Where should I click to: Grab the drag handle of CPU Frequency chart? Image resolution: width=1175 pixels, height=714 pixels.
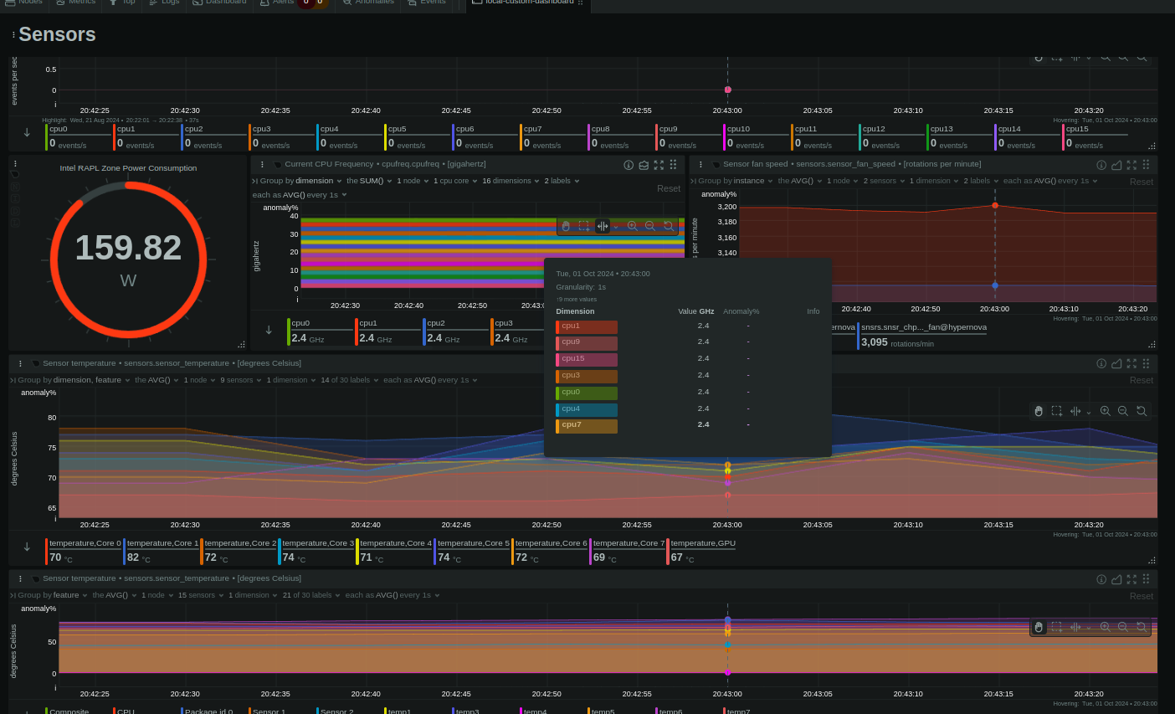point(673,165)
